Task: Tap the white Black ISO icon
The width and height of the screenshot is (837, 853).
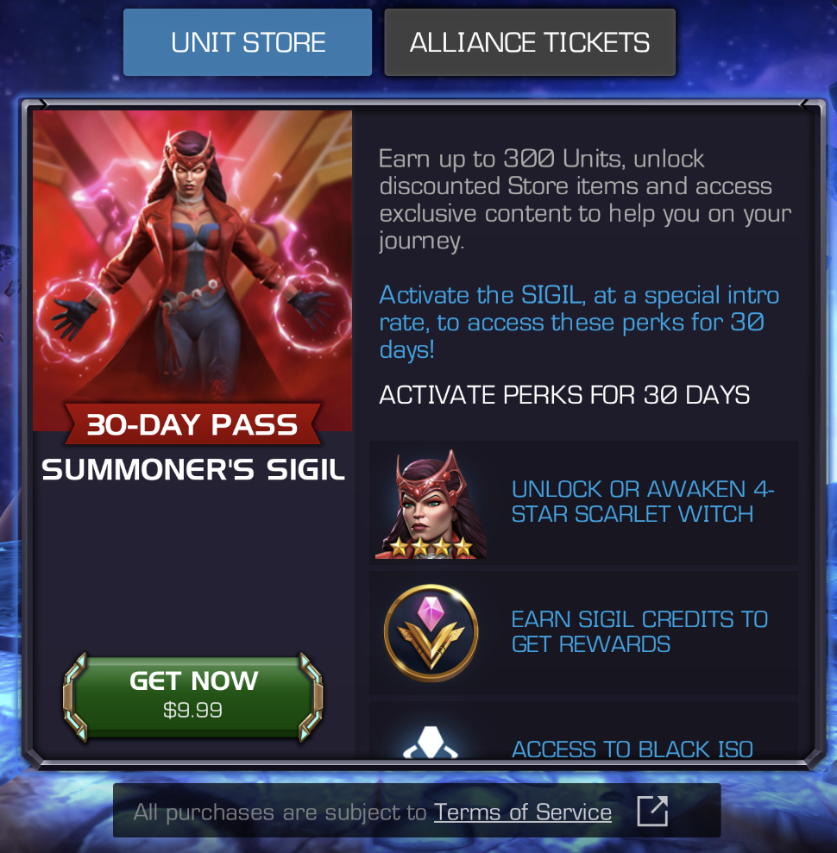Action: tap(431, 743)
